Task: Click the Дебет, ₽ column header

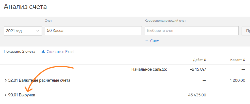Action: [200, 60]
